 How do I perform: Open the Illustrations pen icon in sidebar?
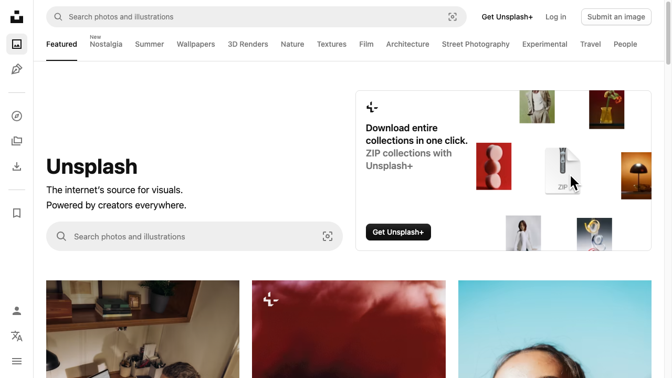(x=17, y=69)
